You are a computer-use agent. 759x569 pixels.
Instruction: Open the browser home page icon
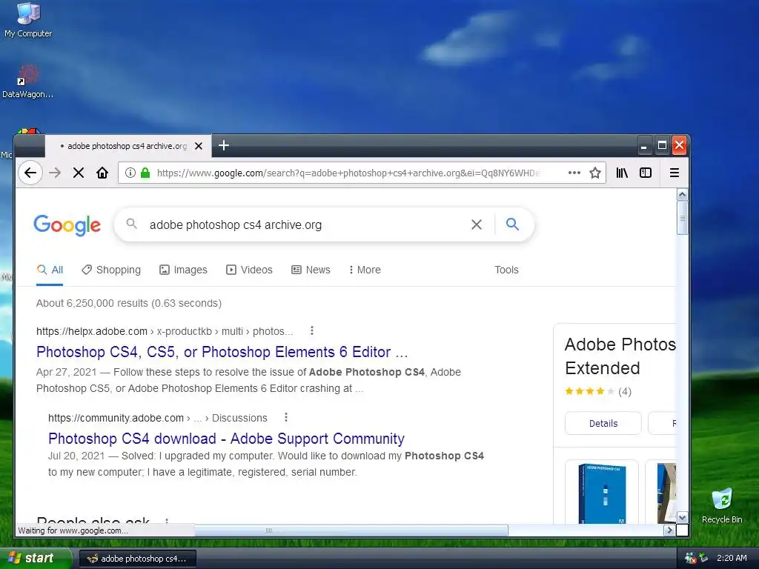[x=102, y=173]
